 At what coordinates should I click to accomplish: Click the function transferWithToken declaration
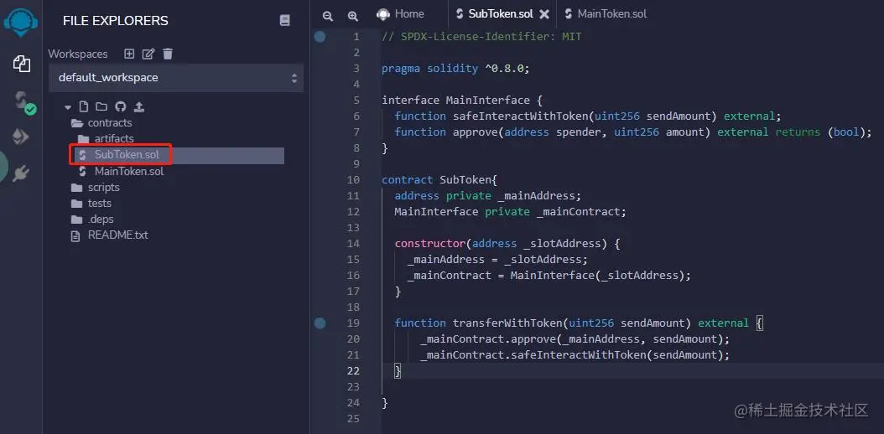[x=579, y=323]
